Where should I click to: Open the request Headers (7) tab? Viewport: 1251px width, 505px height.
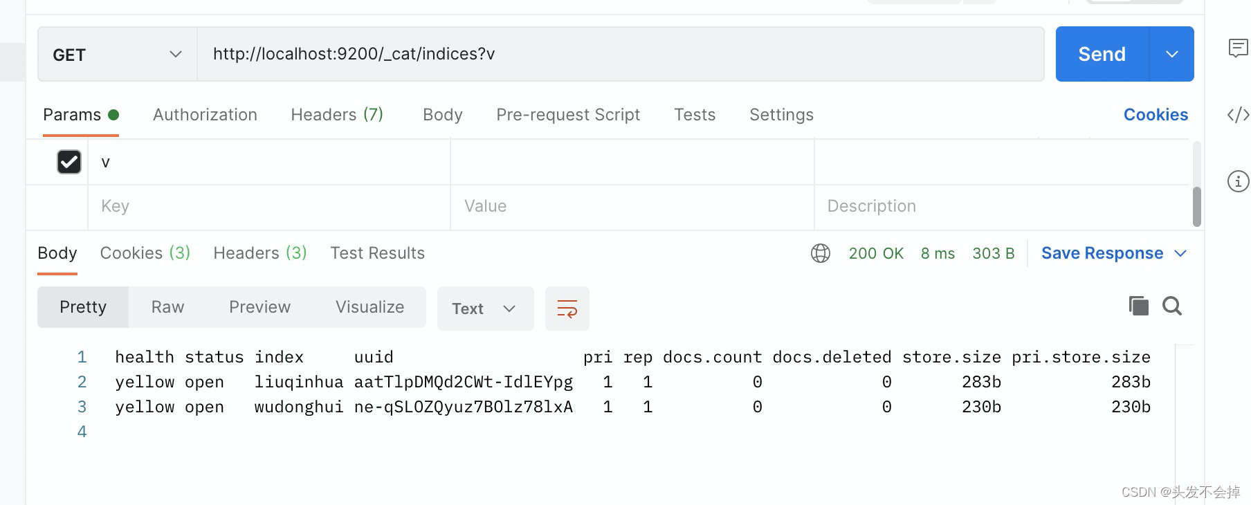[337, 115]
